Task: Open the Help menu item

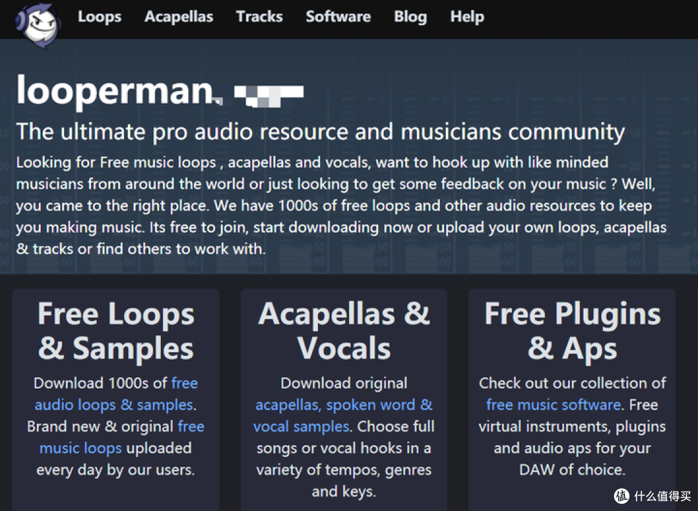Action: 467,16
